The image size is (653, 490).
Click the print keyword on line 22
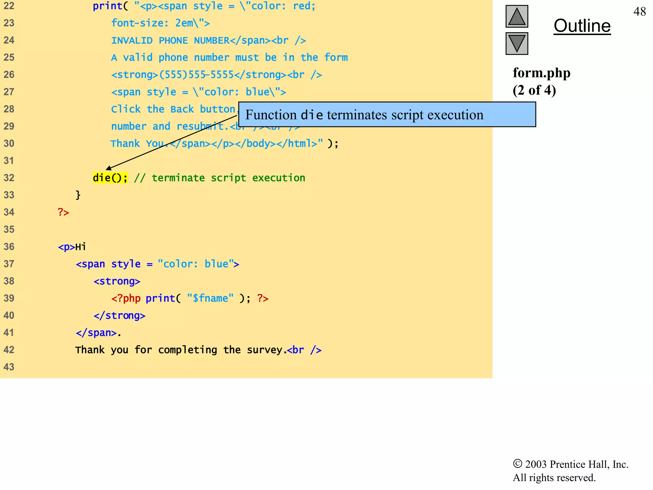107,6
